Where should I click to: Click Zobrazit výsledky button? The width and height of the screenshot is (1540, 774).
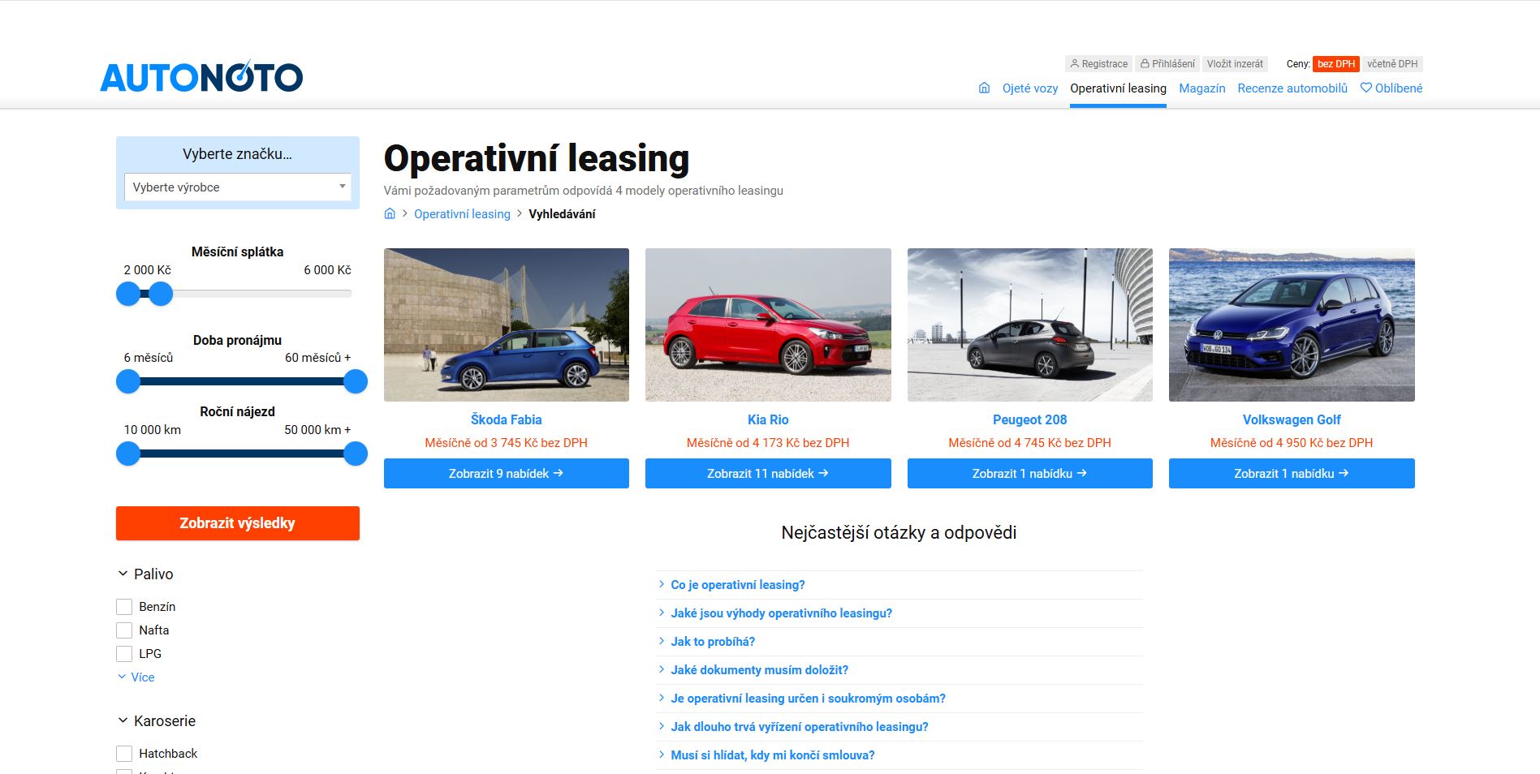[x=237, y=523]
